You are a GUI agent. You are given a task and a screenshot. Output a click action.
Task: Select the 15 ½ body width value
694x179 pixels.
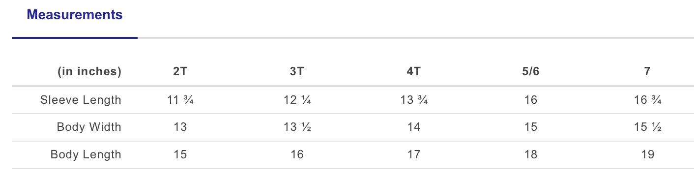tap(648, 127)
